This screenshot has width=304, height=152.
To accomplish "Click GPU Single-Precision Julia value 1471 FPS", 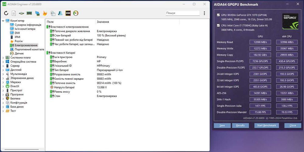I will click(x=260, y=106).
